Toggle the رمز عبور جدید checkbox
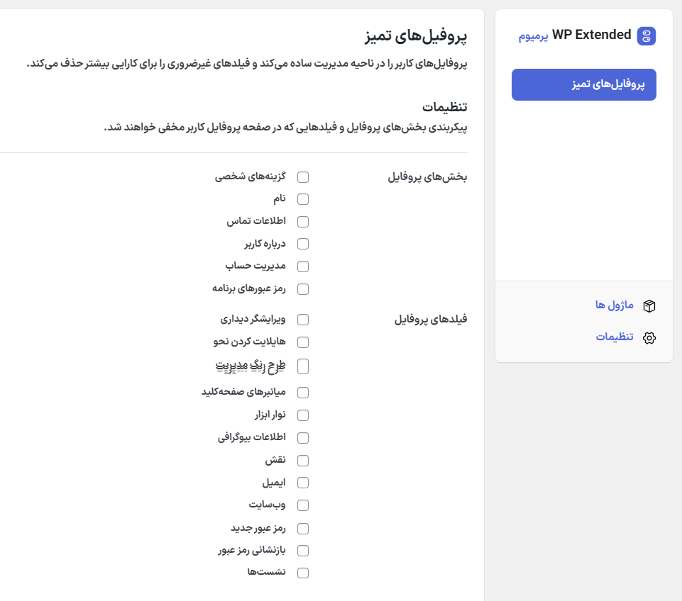Viewport: 682px width, 601px height. click(x=303, y=528)
